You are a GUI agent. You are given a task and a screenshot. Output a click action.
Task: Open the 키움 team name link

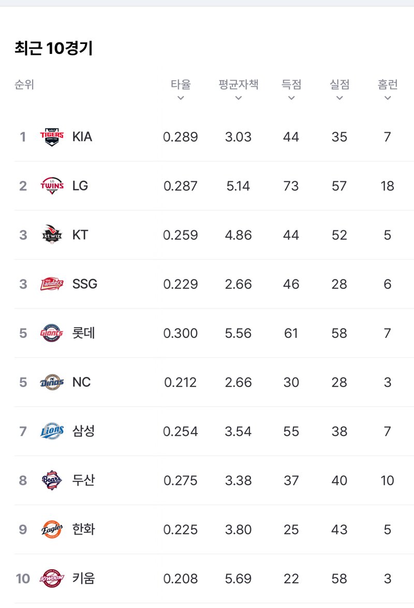83,579
